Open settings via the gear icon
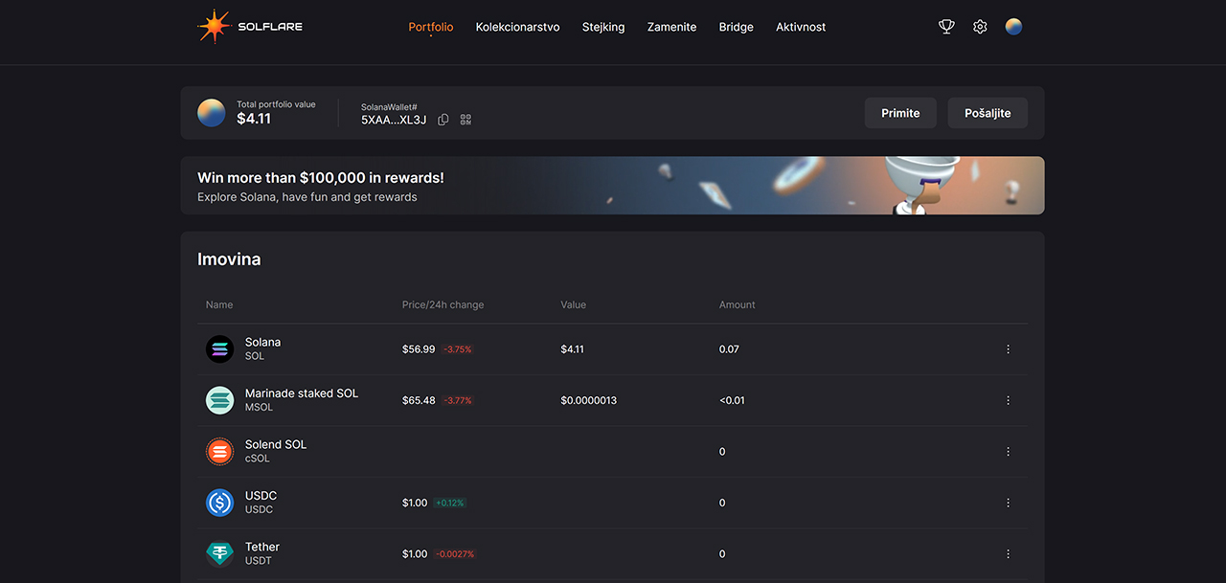 tap(980, 27)
